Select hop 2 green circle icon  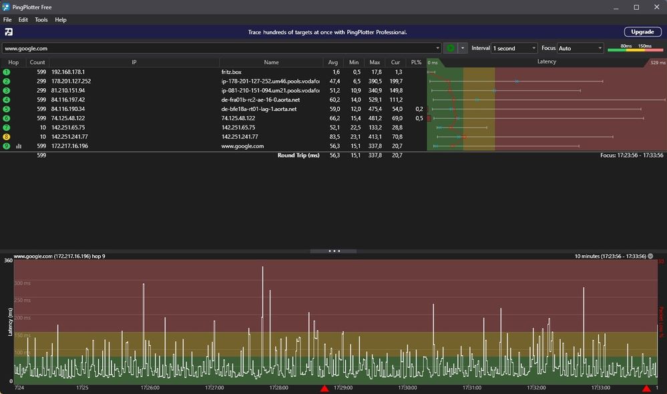coord(7,81)
